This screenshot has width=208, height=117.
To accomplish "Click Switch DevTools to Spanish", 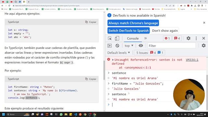I will 129,31.
